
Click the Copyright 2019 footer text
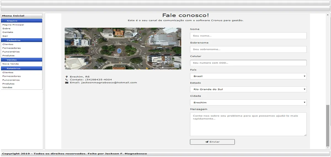coord(74,153)
